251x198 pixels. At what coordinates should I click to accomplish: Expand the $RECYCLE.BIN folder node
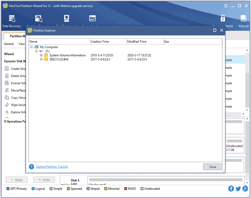(x=41, y=59)
